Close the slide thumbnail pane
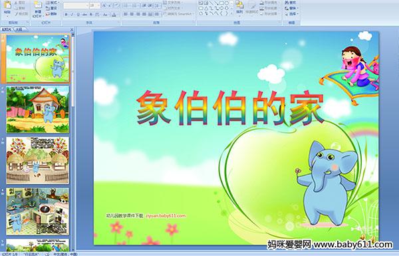The image size is (399, 256). coord(72,29)
